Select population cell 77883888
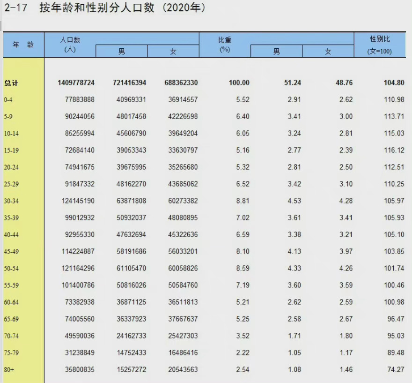Image resolution: width=412 pixels, height=383 pixels. pyautogui.click(x=80, y=100)
